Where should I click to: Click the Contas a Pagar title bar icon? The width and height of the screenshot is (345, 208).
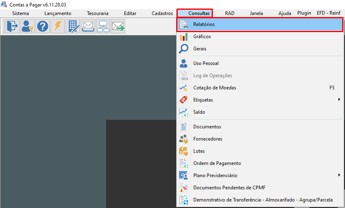(4, 4)
